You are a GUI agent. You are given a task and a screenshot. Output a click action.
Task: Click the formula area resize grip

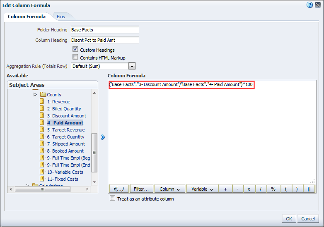tap(313, 181)
